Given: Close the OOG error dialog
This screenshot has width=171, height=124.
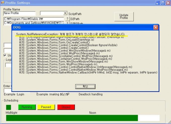Looking at the screenshot, I should [x=156, y=27].
